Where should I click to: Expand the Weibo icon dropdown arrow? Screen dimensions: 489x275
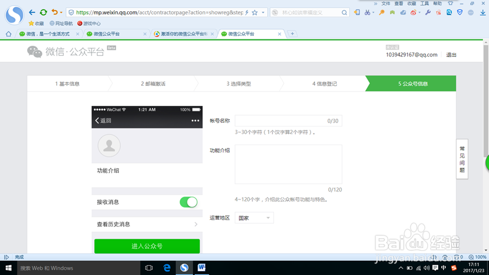[420, 13]
